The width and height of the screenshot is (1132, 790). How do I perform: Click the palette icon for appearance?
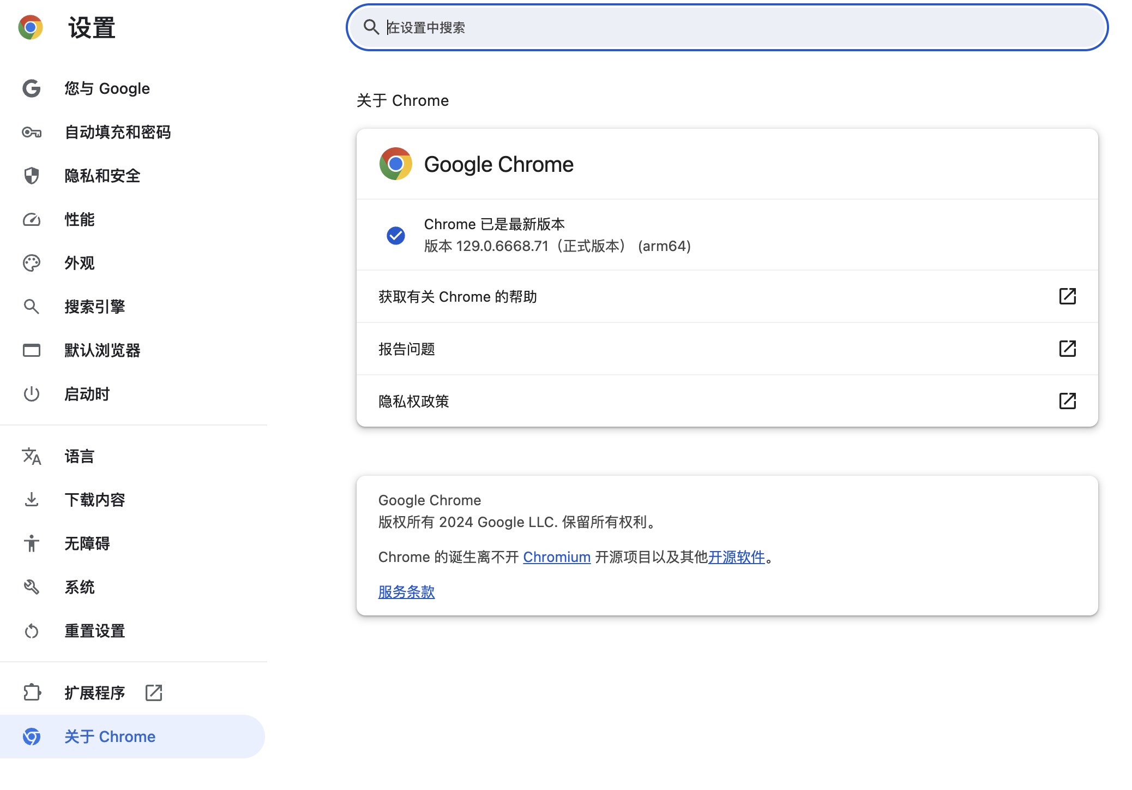(32, 263)
